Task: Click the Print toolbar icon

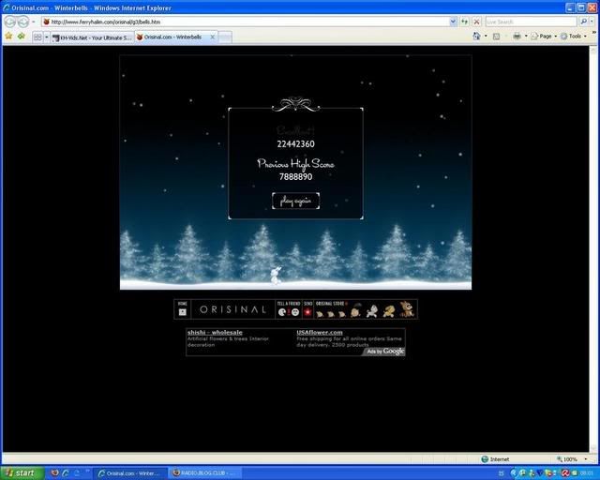Action: point(517,36)
